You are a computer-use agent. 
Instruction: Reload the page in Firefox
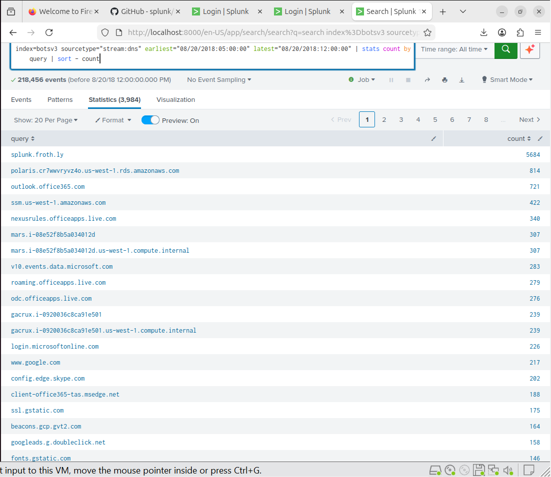49,32
